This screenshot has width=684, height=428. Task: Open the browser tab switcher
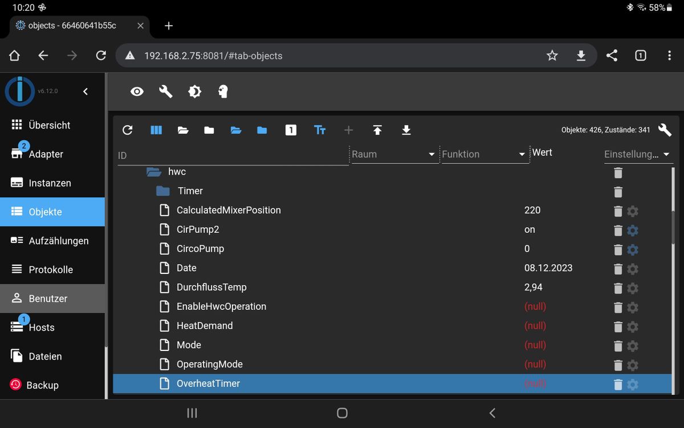click(x=640, y=55)
